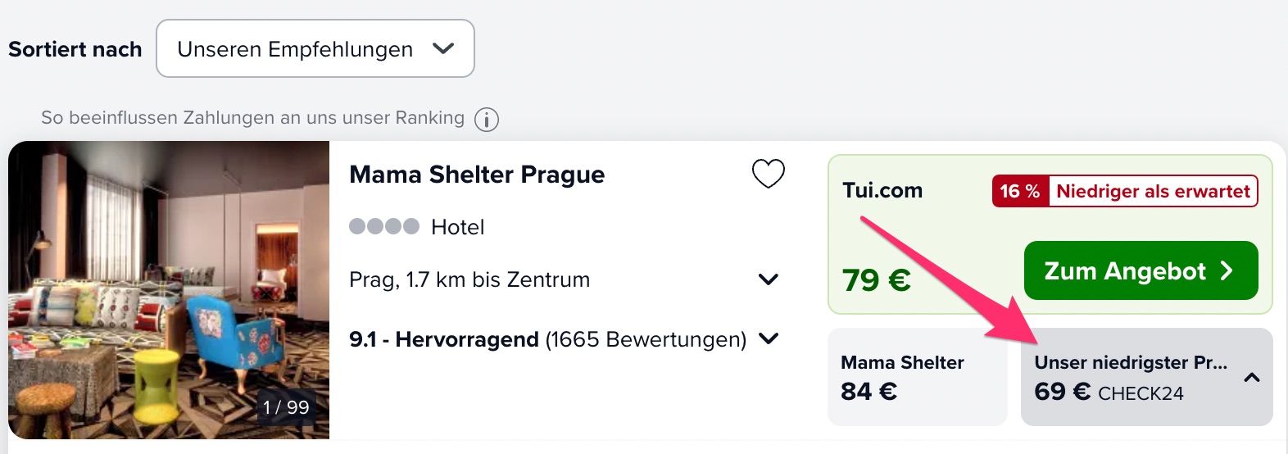Viewport: 1288px width, 454px height.
Task: Expand Prag distance to Zentrum details
Action: click(768, 279)
